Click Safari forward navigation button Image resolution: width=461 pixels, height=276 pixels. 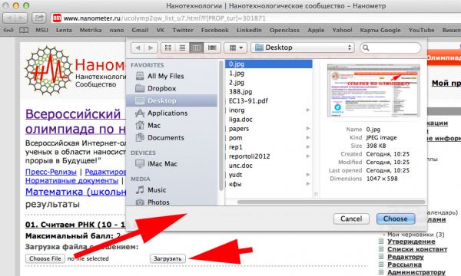pos(22,18)
